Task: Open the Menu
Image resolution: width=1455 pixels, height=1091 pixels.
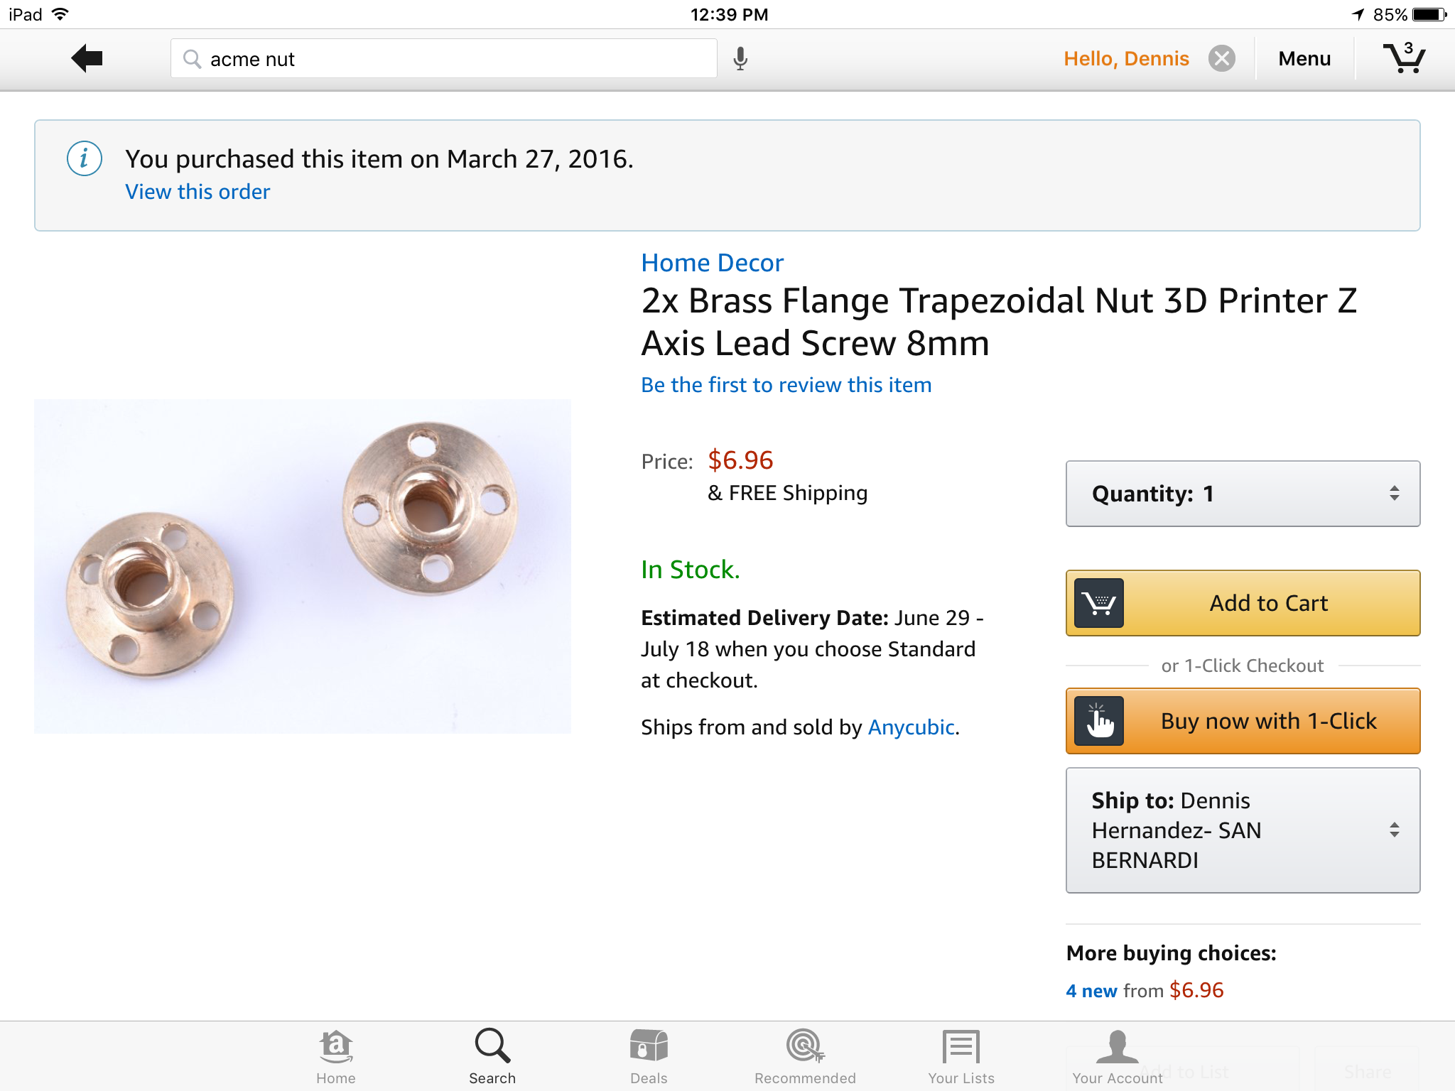Action: (x=1304, y=58)
